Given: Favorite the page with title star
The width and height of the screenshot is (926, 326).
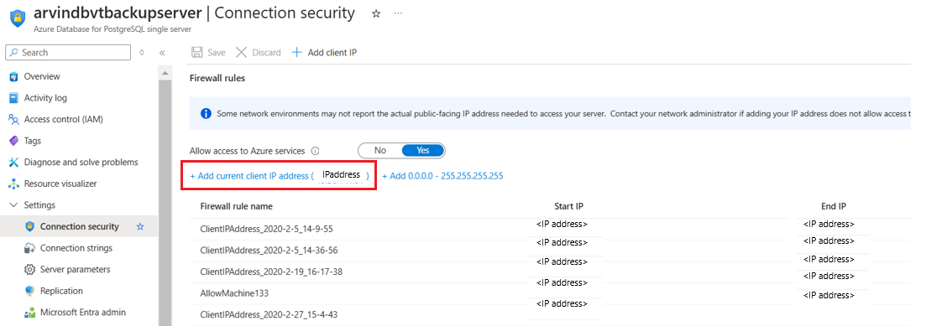Looking at the screenshot, I should [376, 13].
